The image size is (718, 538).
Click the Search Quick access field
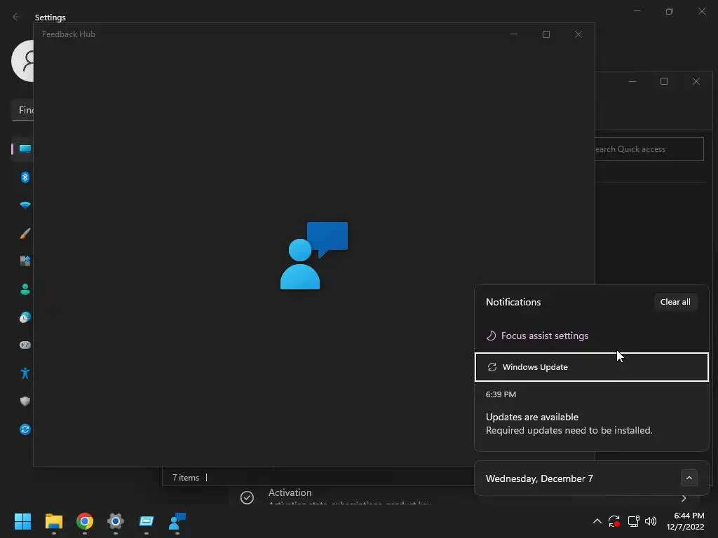(649, 149)
